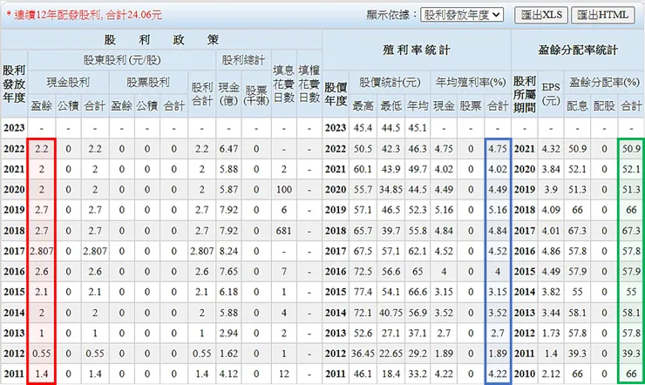Click the 殖利率統計 section header
Image resolution: width=645 pixels, height=385 pixels.
tap(417, 51)
